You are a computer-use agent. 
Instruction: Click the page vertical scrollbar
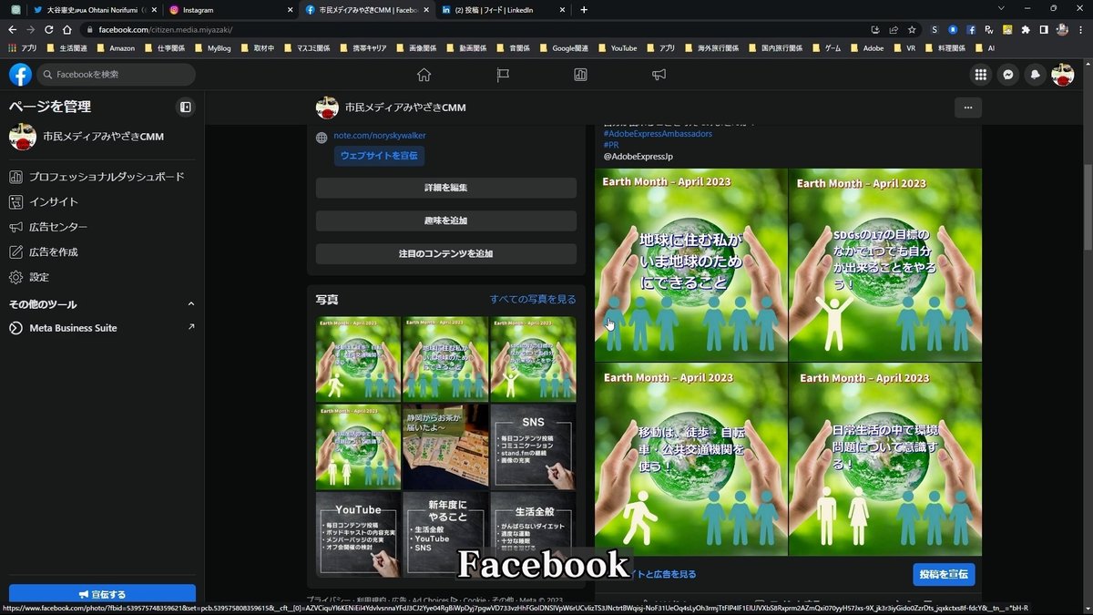click(x=1088, y=210)
